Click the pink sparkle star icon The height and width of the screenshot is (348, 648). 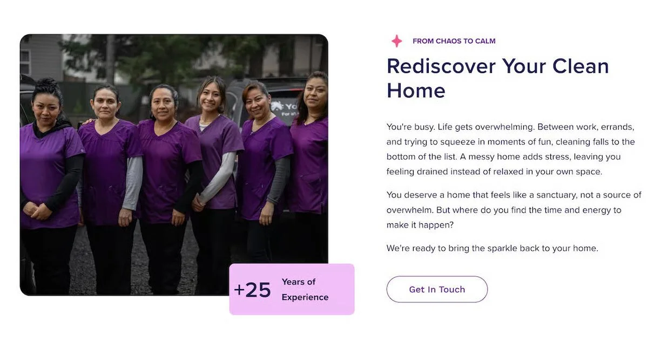(397, 41)
